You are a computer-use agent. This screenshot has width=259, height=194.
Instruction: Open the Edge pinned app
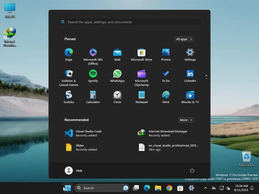tap(69, 55)
